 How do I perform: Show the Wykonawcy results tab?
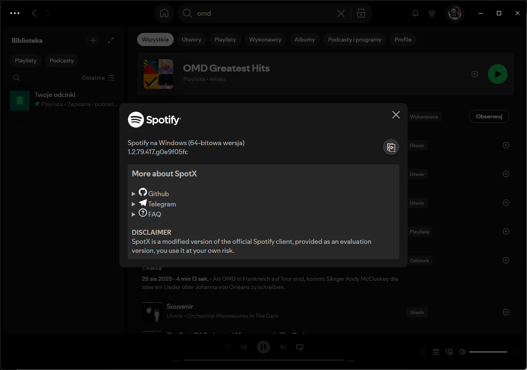tap(265, 39)
